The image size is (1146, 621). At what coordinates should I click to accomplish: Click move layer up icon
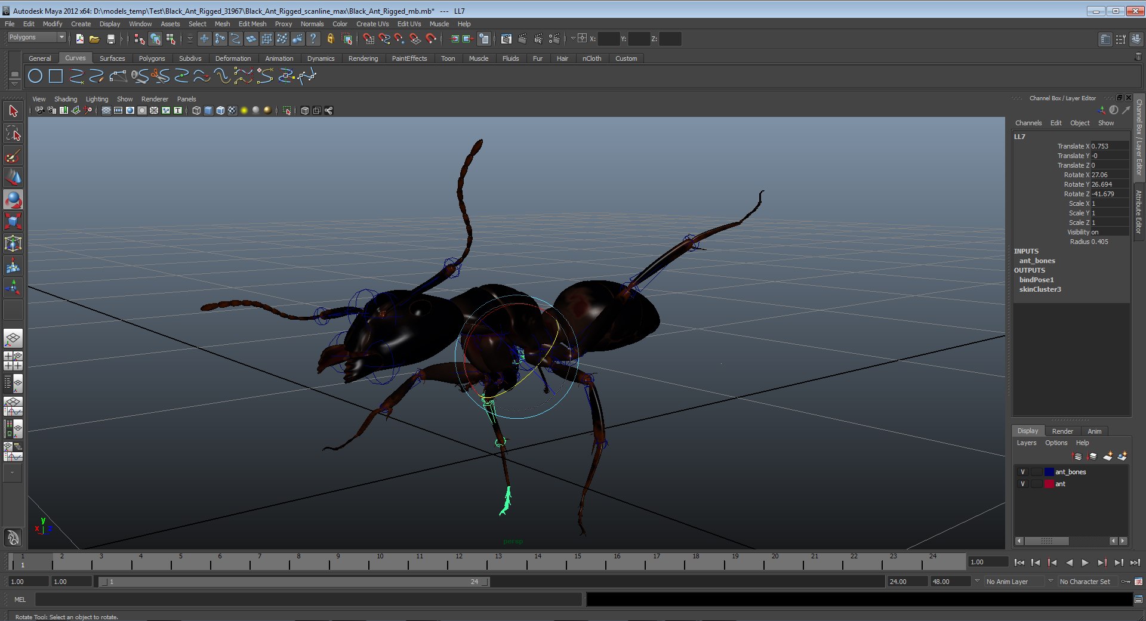pyautogui.click(x=1077, y=456)
